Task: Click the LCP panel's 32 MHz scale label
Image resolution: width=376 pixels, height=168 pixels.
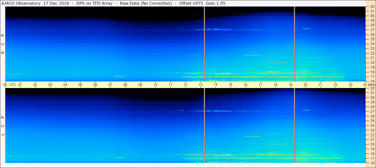Action: coord(372,88)
